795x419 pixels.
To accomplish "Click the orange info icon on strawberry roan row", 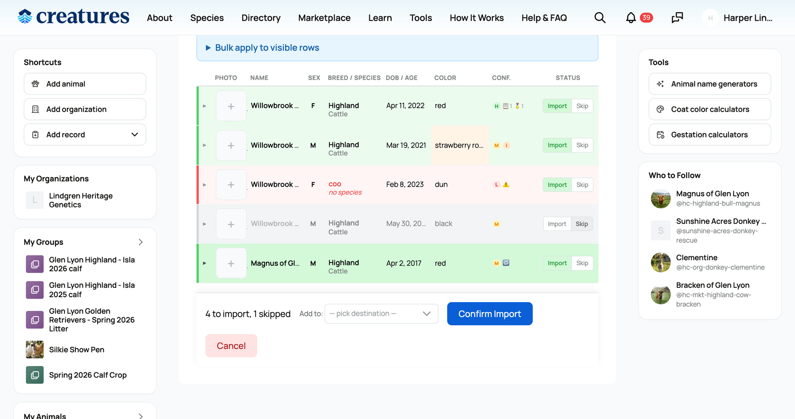I will (x=506, y=145).
